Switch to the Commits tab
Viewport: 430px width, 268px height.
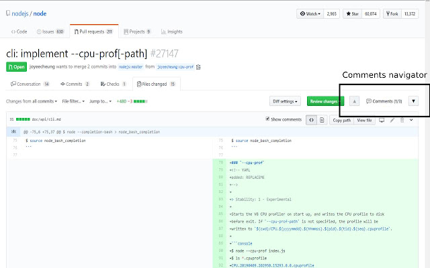pyautogui.click(x=75, y=84)
